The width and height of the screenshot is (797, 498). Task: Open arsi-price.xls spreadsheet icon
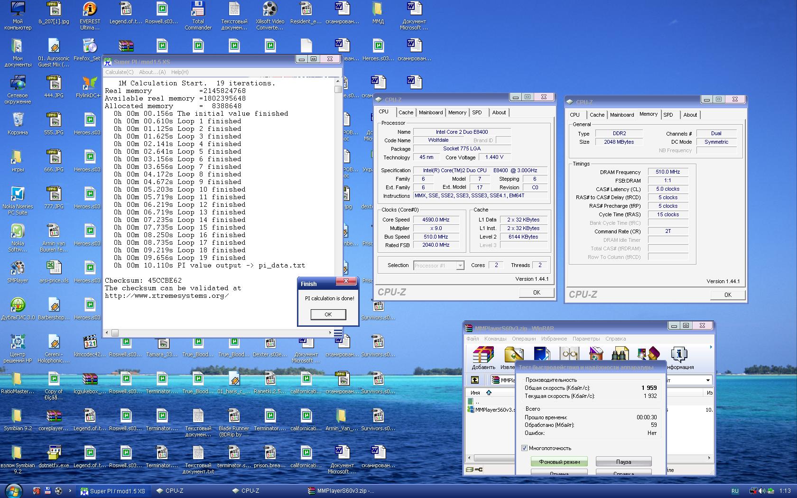(x=54, y=271)
